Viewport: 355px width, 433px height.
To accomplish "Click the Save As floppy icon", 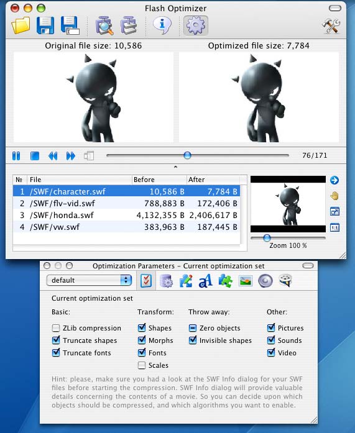I will pyautogui.click(x=70, y=25).
